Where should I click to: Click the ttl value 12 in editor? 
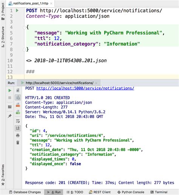coord(57,38)
